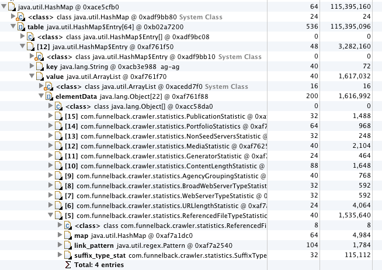Click the object icon of root java.util.HashMap
382x270 pixels.
[12, 7]
